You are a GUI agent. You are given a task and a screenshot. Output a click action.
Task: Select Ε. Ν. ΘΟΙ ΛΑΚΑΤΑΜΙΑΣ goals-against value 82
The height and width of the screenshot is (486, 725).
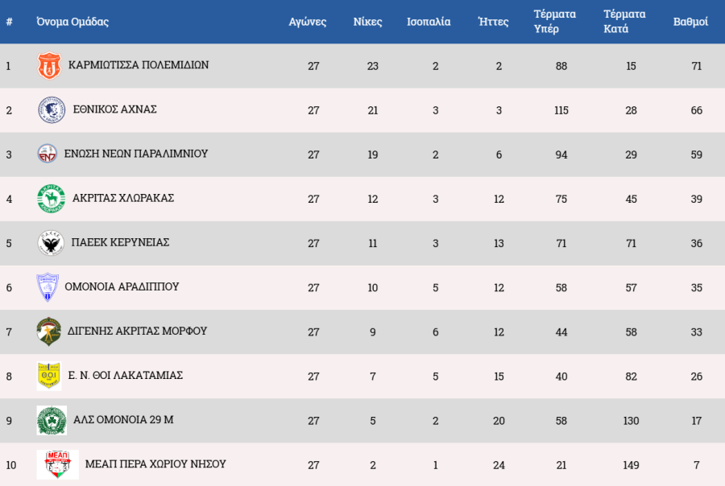point(631,377)
